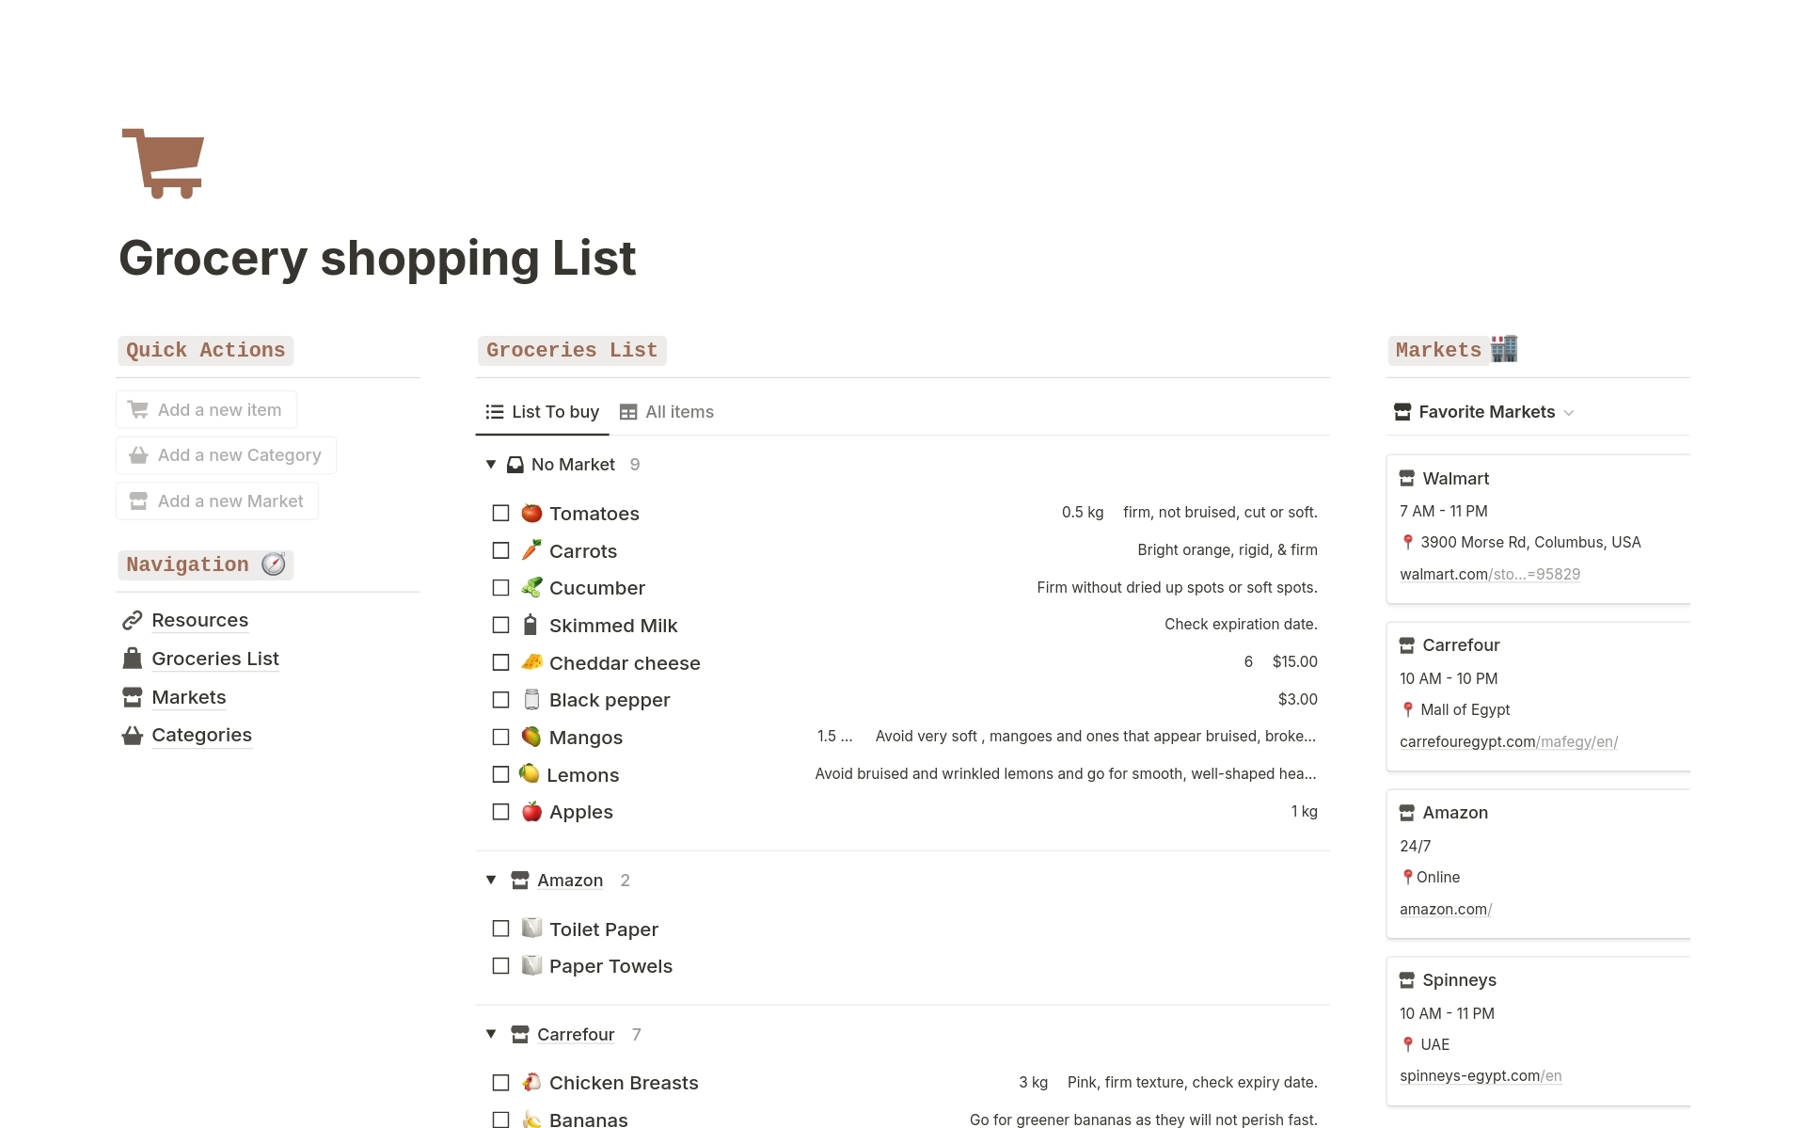Check off Toilet Paper in the Amazon group
The width and height of the screenshot is (1806, 1128).
pos(499,929)
